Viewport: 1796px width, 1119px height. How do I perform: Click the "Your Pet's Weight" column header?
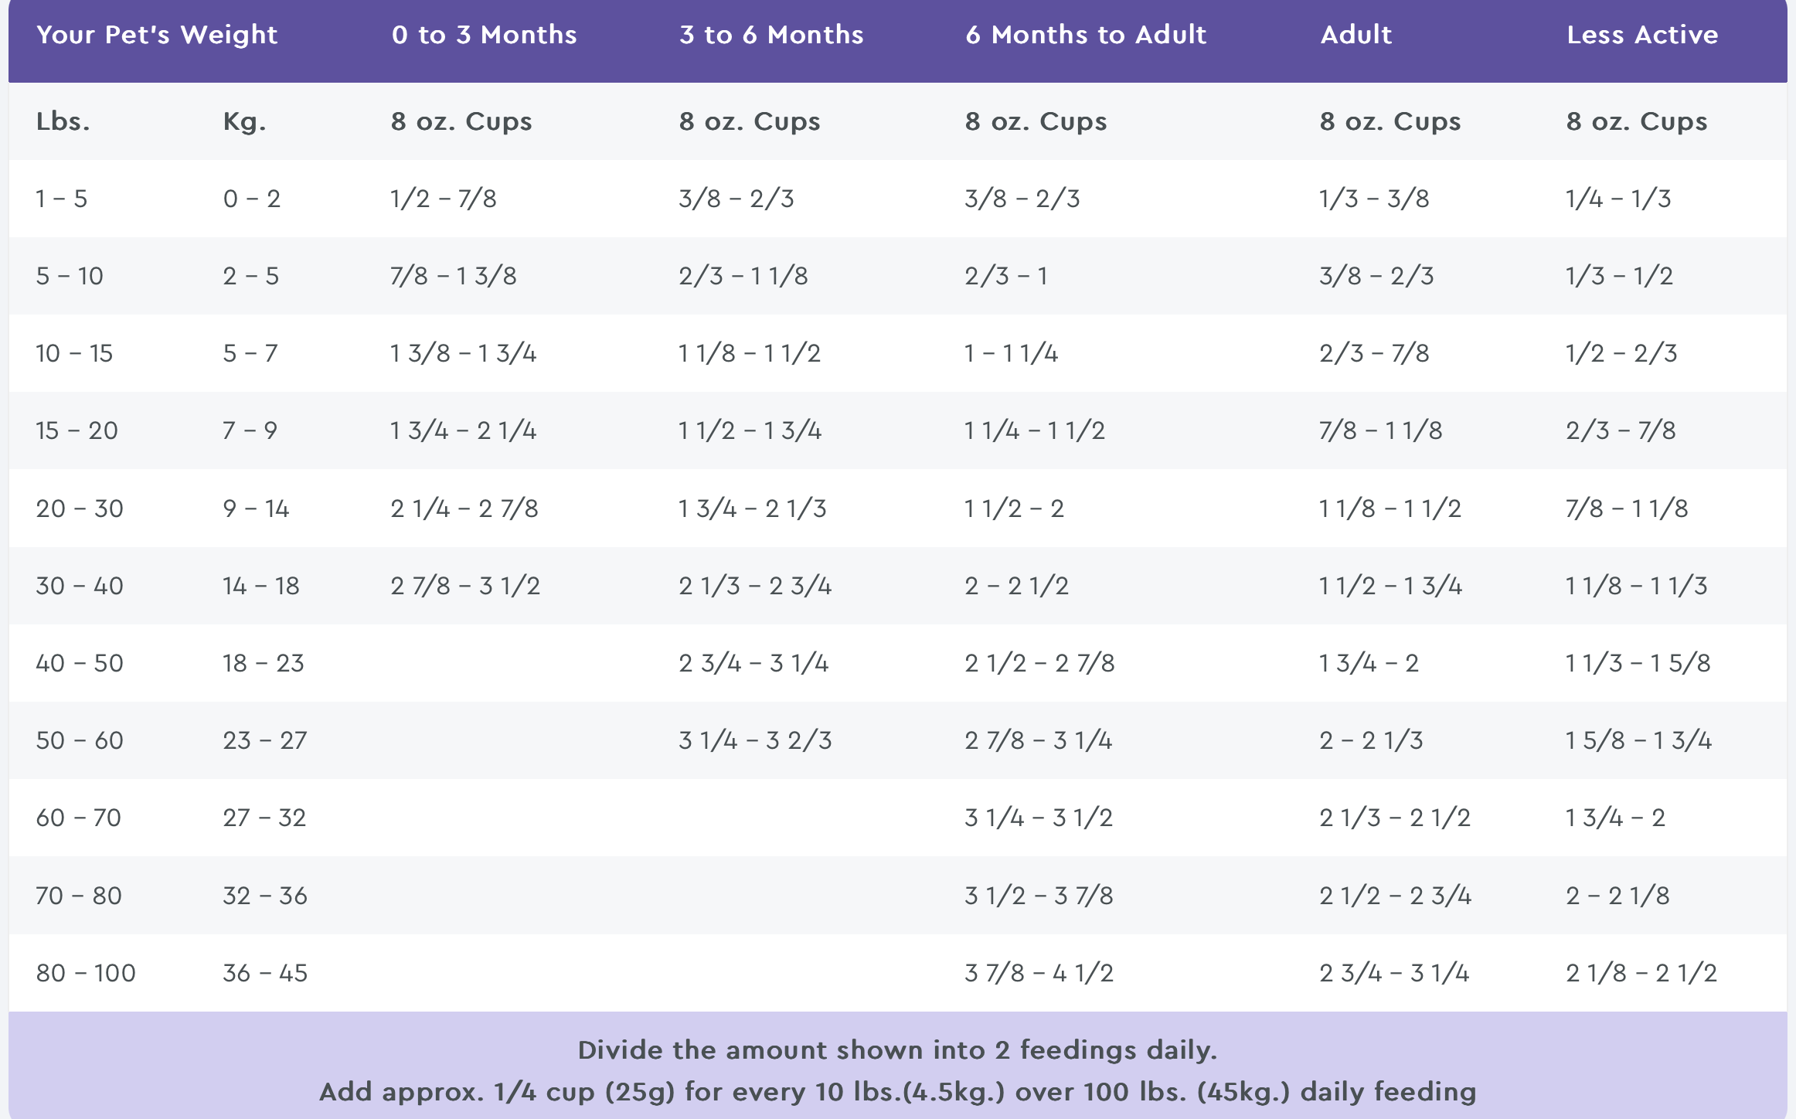[157, 35]
